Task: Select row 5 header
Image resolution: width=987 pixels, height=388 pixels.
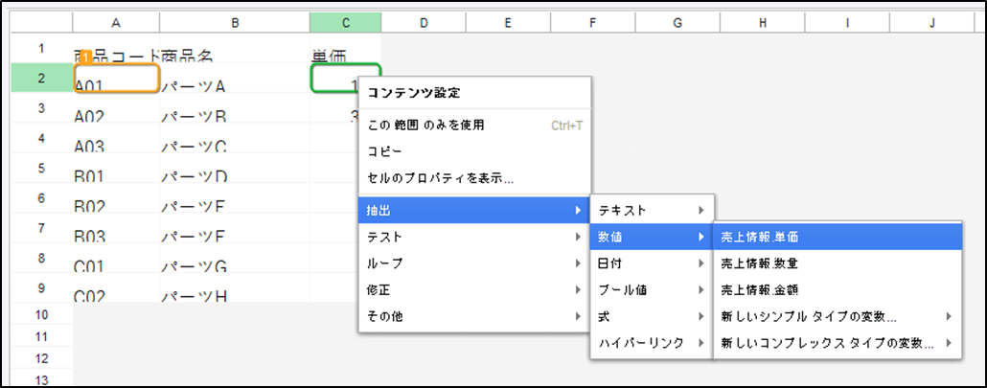Action: (41, 168)
